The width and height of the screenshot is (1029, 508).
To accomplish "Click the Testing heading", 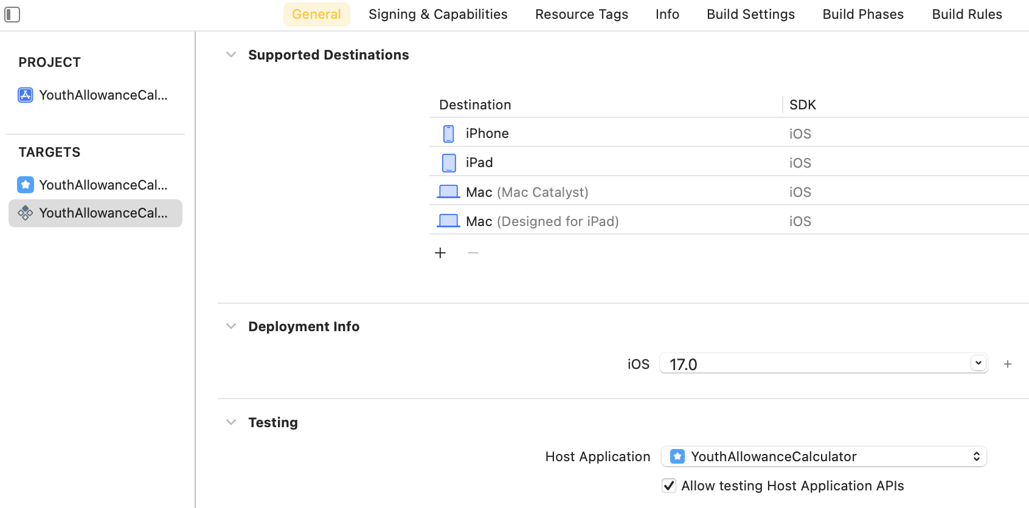I will point(273,422).
